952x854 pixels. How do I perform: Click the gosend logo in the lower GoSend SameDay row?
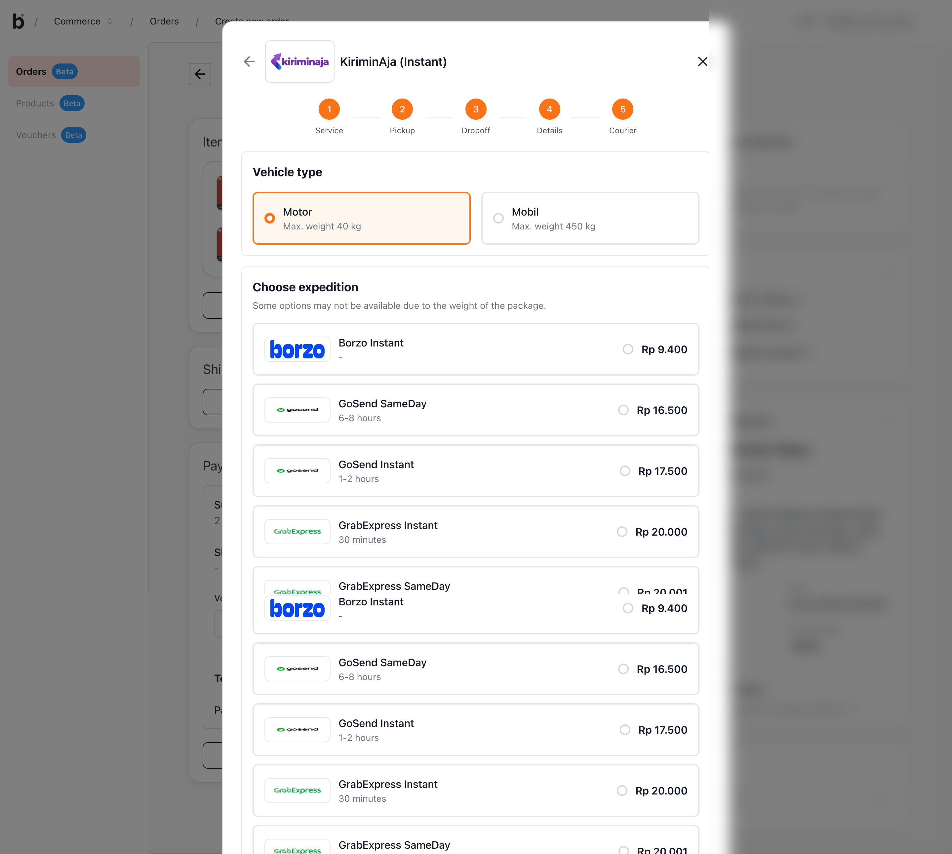click(x=297, y=669)
